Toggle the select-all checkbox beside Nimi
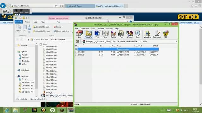202x113 pixels. tap(41, 44)
